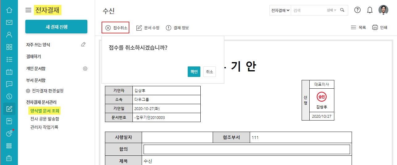The height and width of the screenshot is (165, 397).
Task: Open the user profile avatar menu
Action: 383,10
